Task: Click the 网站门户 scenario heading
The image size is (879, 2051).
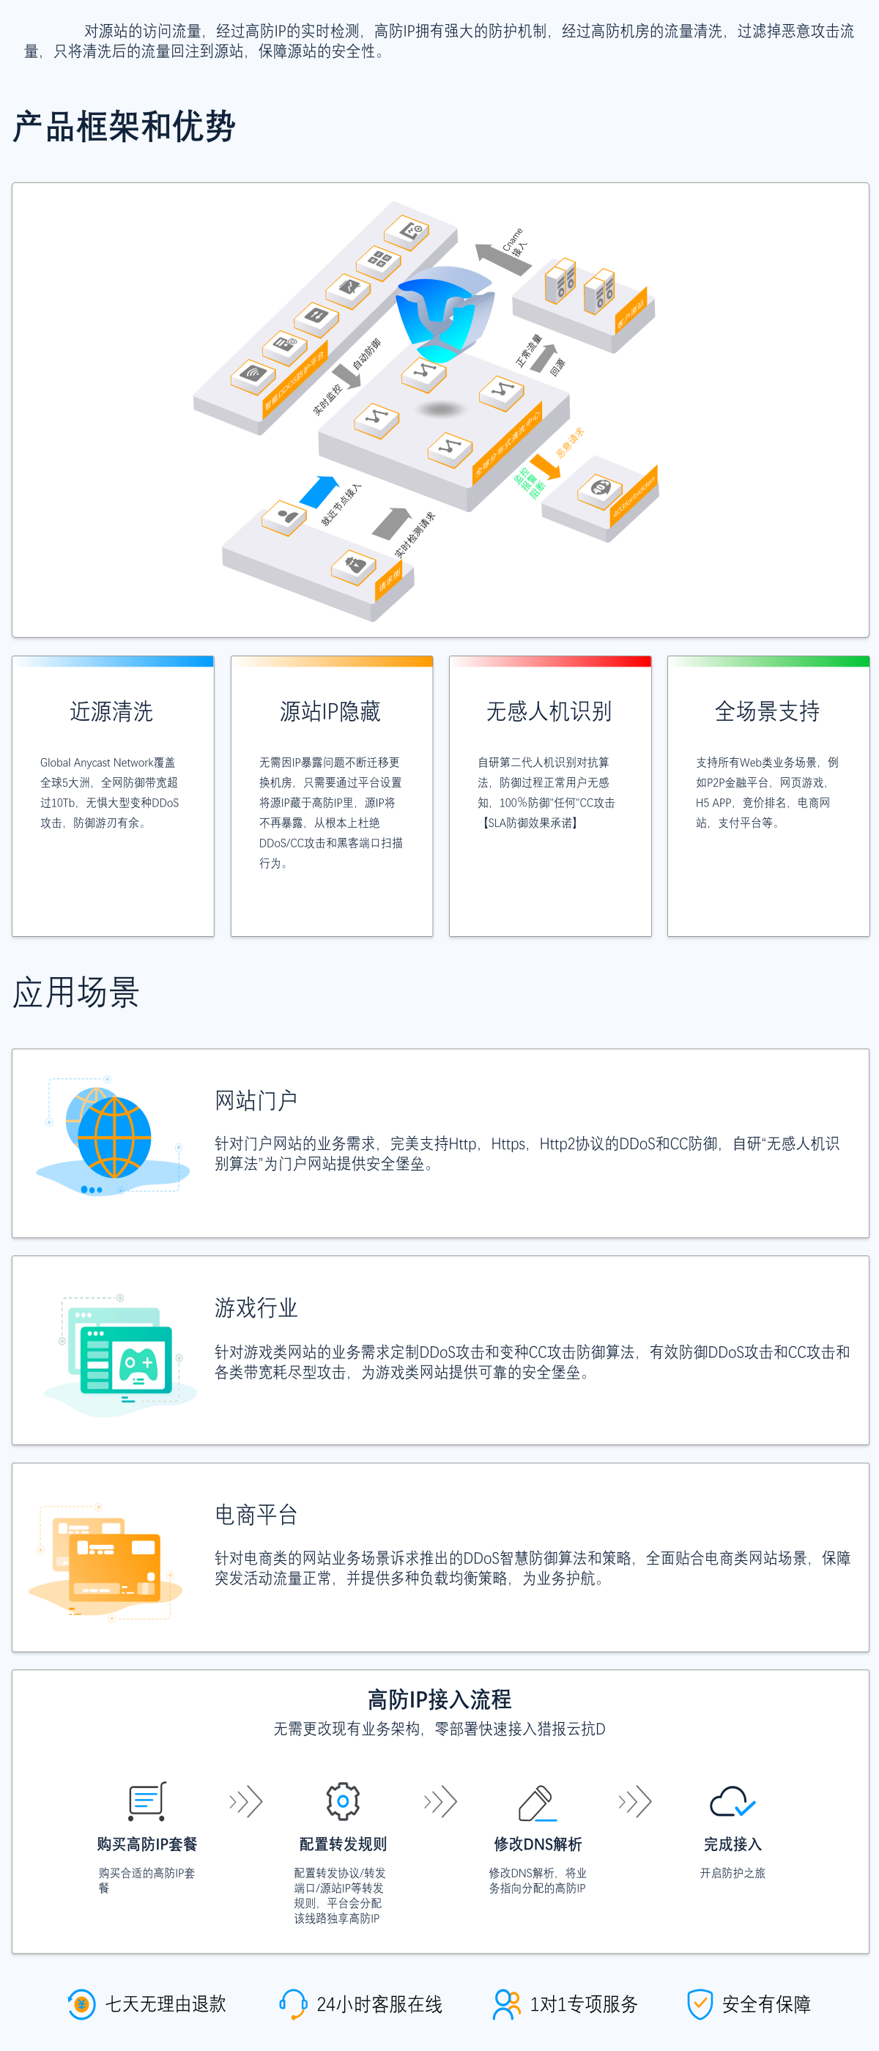Action: (x=256, y=1100)
